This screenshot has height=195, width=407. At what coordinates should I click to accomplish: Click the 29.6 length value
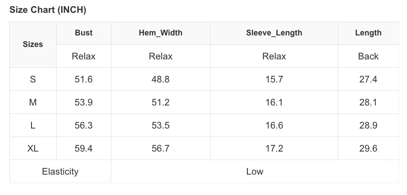pos(368,148)
